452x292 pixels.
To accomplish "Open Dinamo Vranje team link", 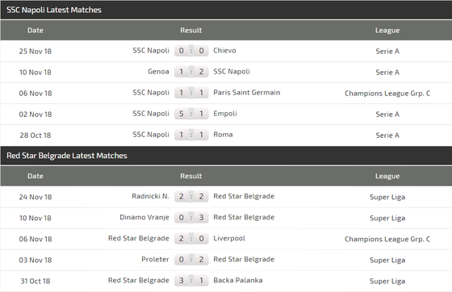I will [144, 217].
